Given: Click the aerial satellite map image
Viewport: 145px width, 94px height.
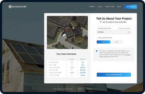Looking at the screenshot, I should point(67,32).
